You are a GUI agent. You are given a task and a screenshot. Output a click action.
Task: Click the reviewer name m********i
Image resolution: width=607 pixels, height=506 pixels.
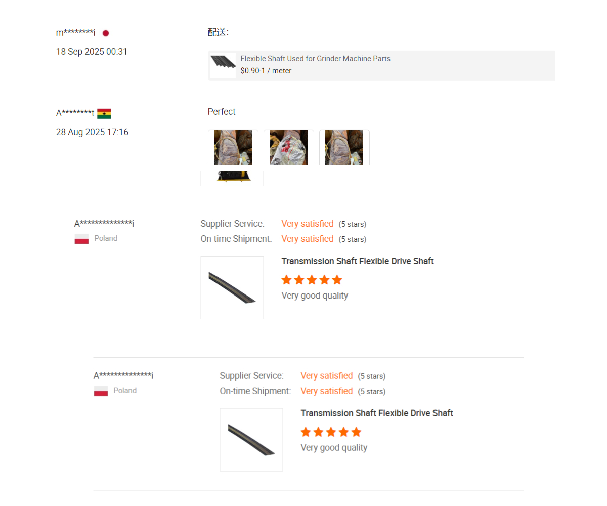(75, 33)
